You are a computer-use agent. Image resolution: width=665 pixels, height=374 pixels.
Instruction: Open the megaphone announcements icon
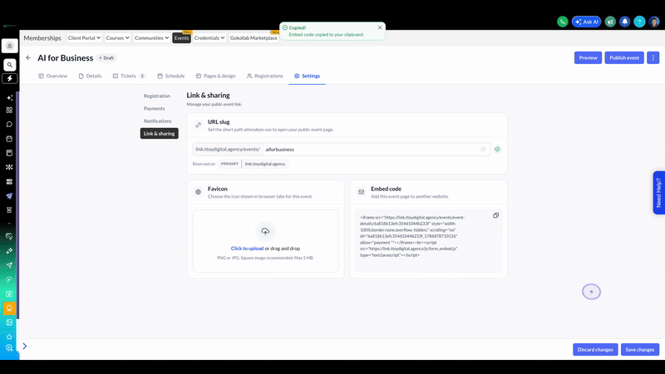point(610,22)
